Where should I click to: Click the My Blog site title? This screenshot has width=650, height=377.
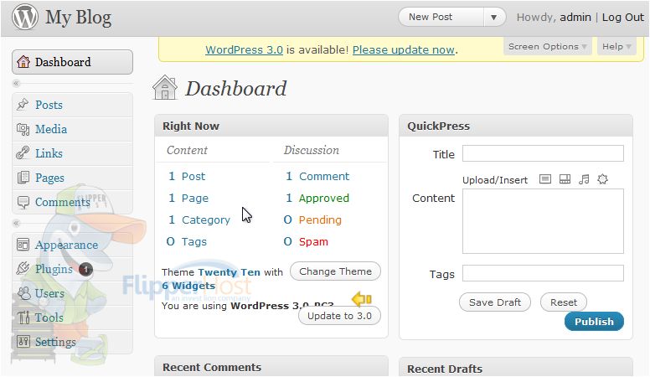click(79, 18)
